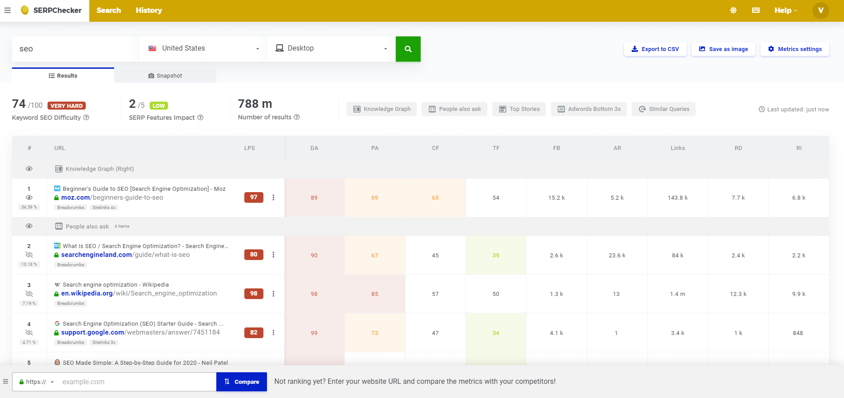The image size is (844, 398).
Task: Switch to the Results tab
Action: click(63, 75)
